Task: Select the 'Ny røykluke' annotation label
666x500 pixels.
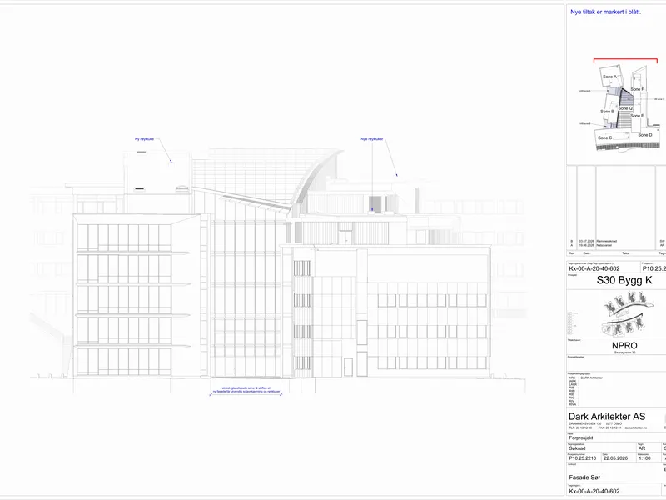Action: (144, 139)
